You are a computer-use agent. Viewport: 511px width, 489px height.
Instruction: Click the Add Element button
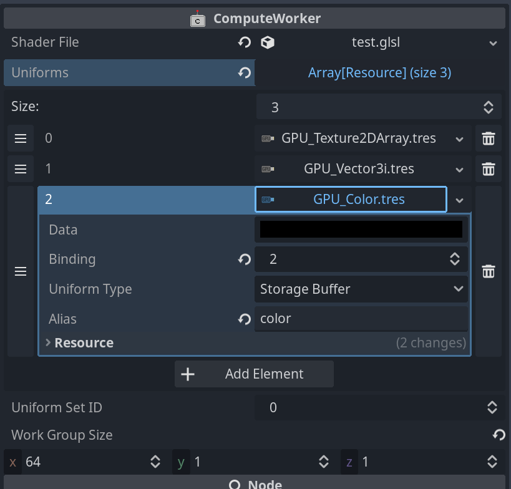tap(254, 374)
